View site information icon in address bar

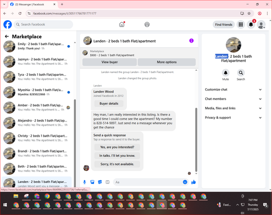pyautogui.click(x=29, y=14)
